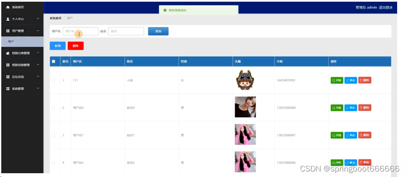Click the blue 新增 button

(57, 46)
